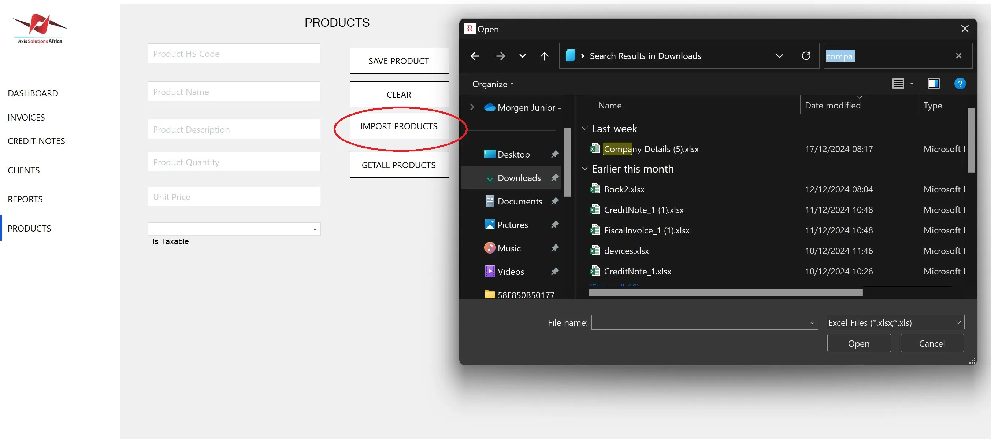Open the INVOICES sidebar item
991x439 pixels.
point(26,118)
